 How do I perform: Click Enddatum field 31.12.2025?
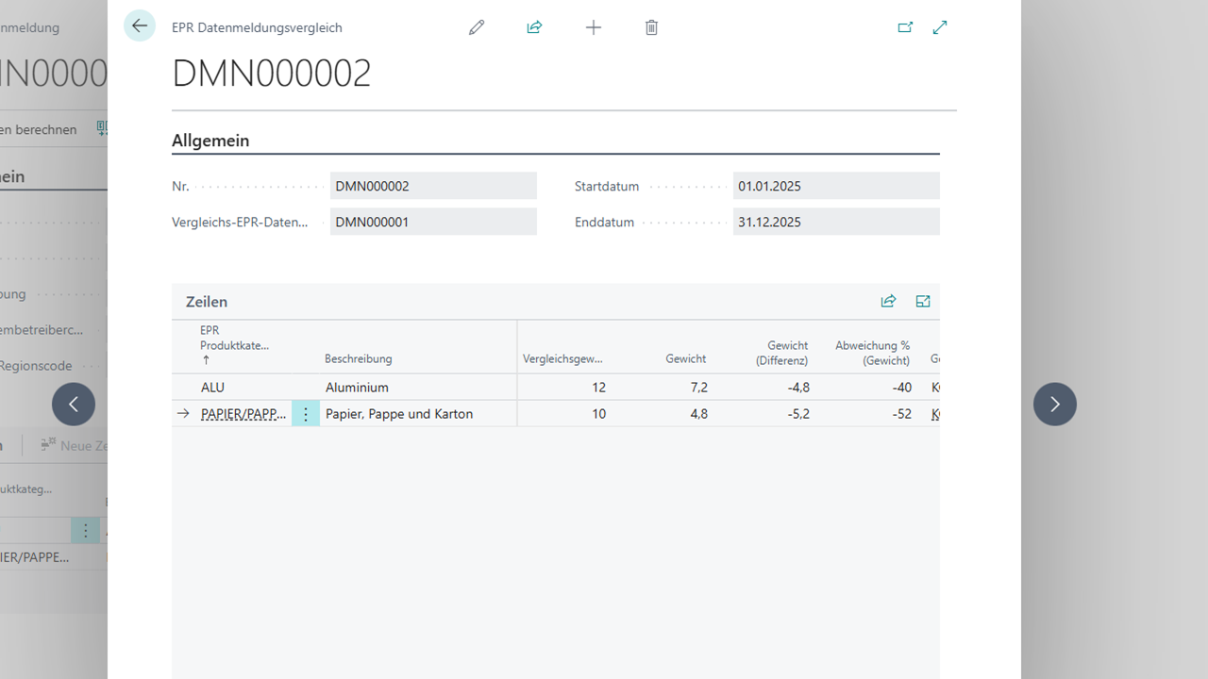point(836,222)
